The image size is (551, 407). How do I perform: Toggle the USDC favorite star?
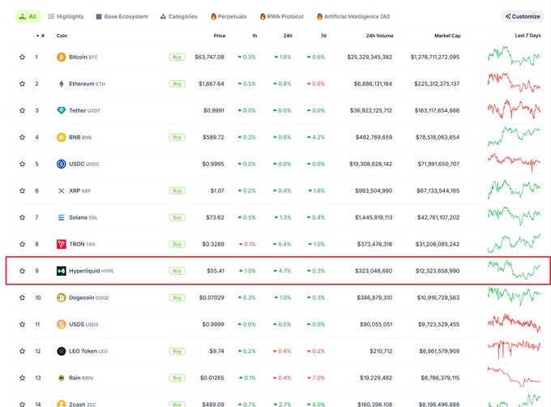22,164
